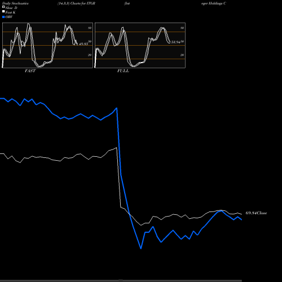Screen dimensions: 282x282
Task: Click the Daily Stochastics title text
Action: 15,3
